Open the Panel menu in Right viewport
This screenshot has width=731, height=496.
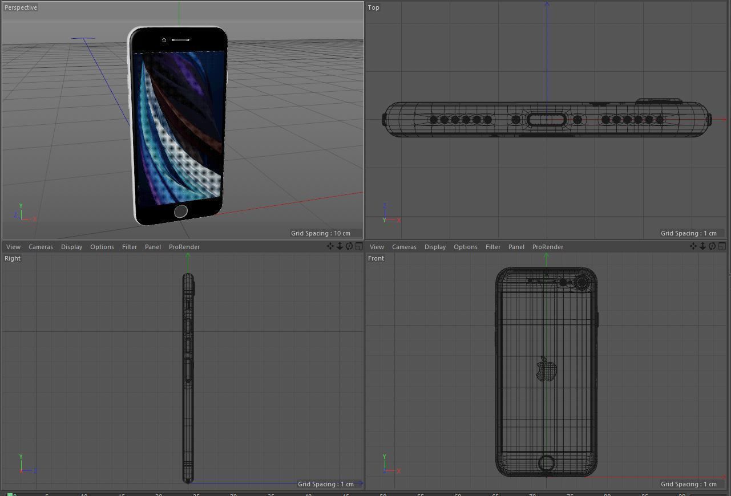pyautogui.click(x=153, y=247)
